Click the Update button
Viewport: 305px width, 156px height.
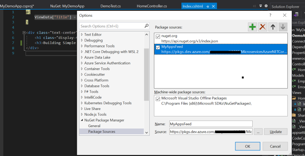[x=276, y=132]
